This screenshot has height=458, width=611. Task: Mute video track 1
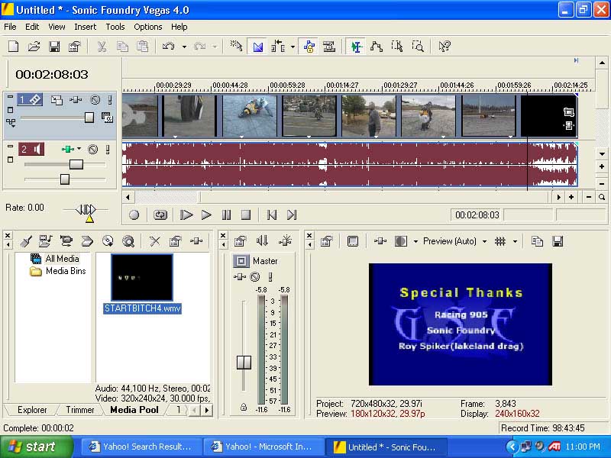point(95,100)
